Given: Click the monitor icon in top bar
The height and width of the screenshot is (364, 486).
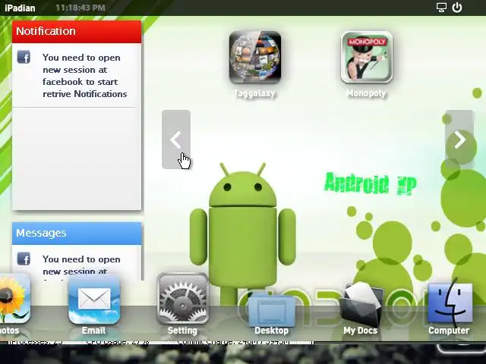Looking at the screenshot, I should [x=441, y=8].
